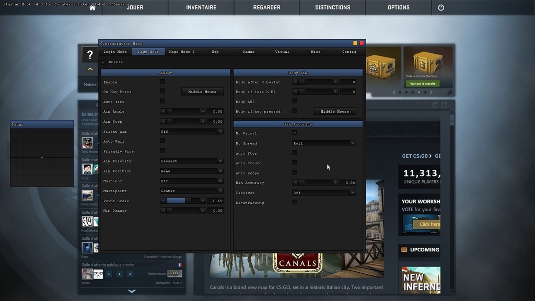Enable the Backtracking checkbox

point(295,202)
